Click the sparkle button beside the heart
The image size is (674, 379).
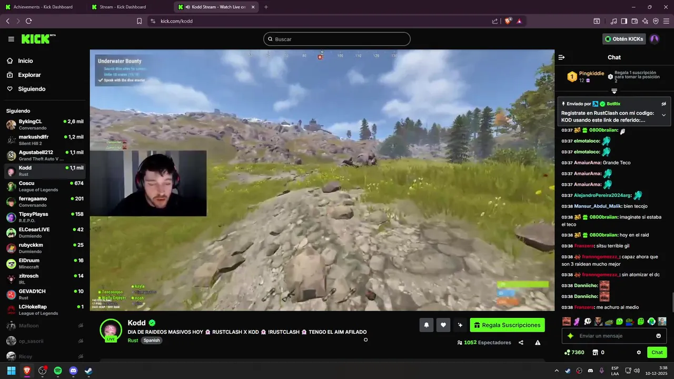pyautogui.click(x=460, y=325)
